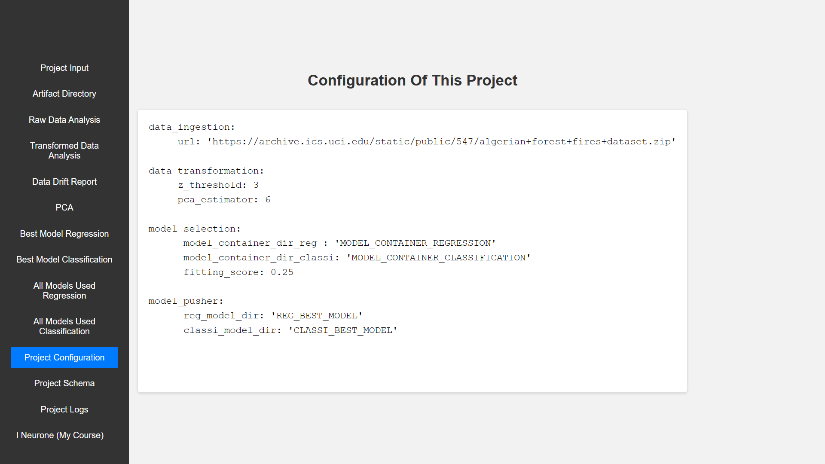The image size is (825, 464).
Task: Select Best Model Classification
Action: tap(64, 259)
